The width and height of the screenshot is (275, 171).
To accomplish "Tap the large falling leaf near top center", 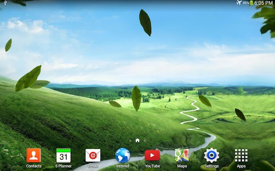I will 145,22.
